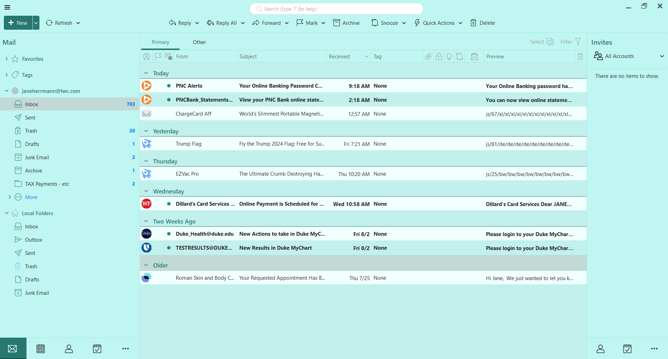
Task: Click the contact avatar column header icon
Action: pyautogui.click(x=147, y=57)
